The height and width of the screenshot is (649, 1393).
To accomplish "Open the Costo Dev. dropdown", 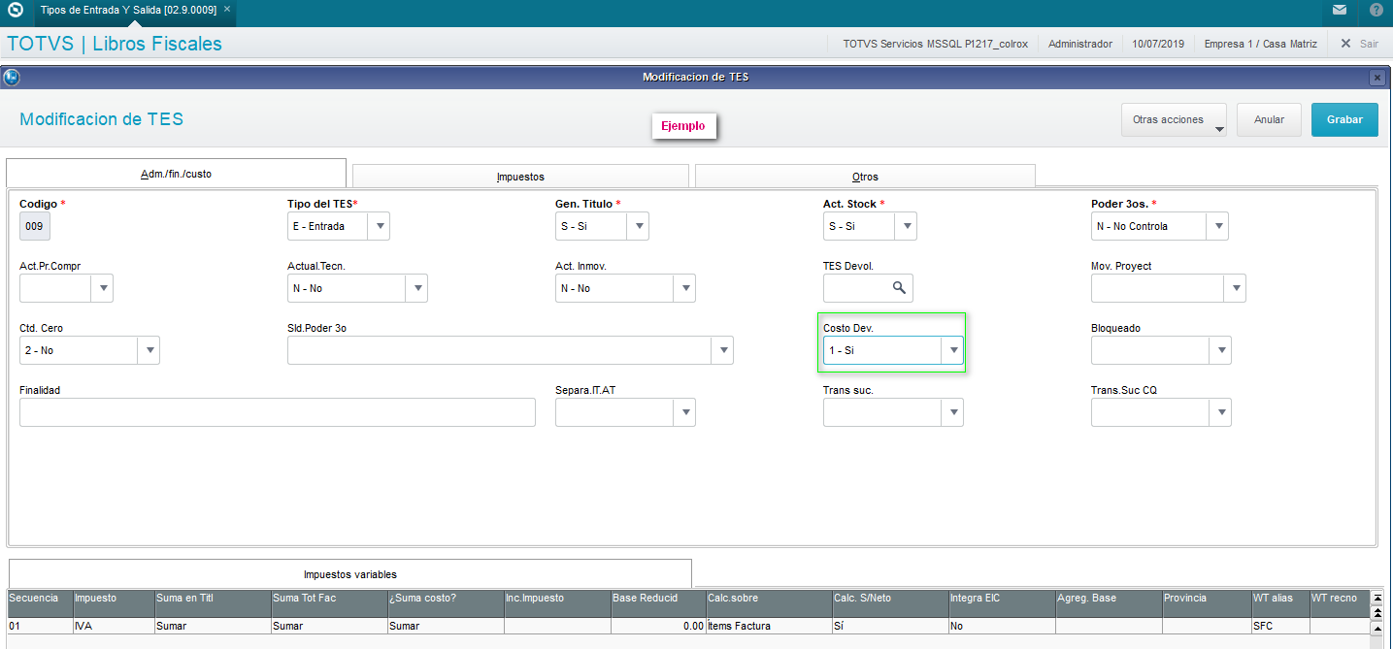I will (952, 350).
